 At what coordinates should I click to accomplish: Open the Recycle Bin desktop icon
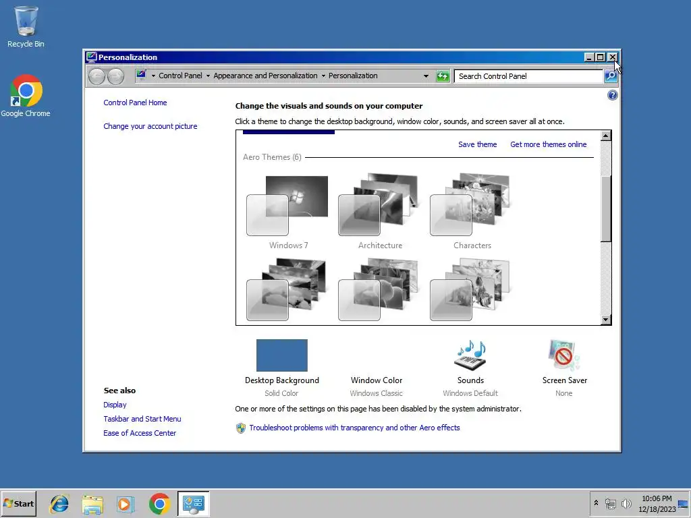(26, 26)
